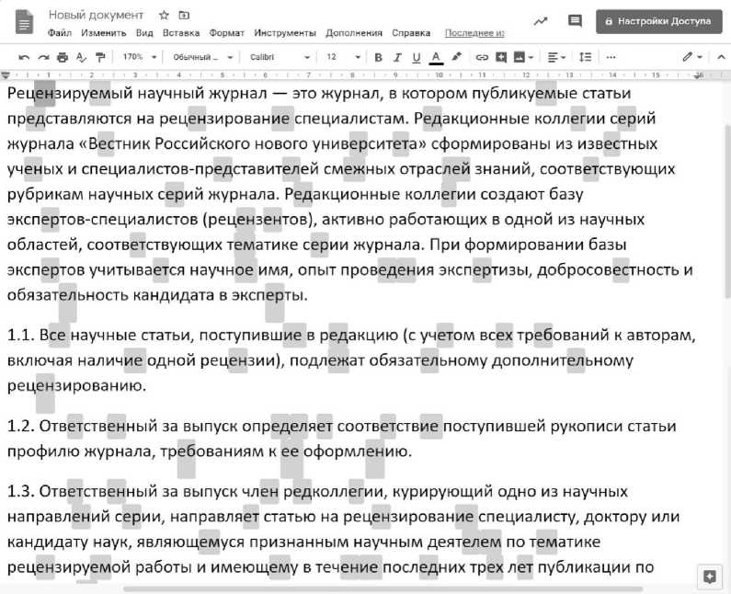Viewport: 731px width, 594px height.
Task: Click the Explore button at bottom right
Action: click(x=710, y=577)
